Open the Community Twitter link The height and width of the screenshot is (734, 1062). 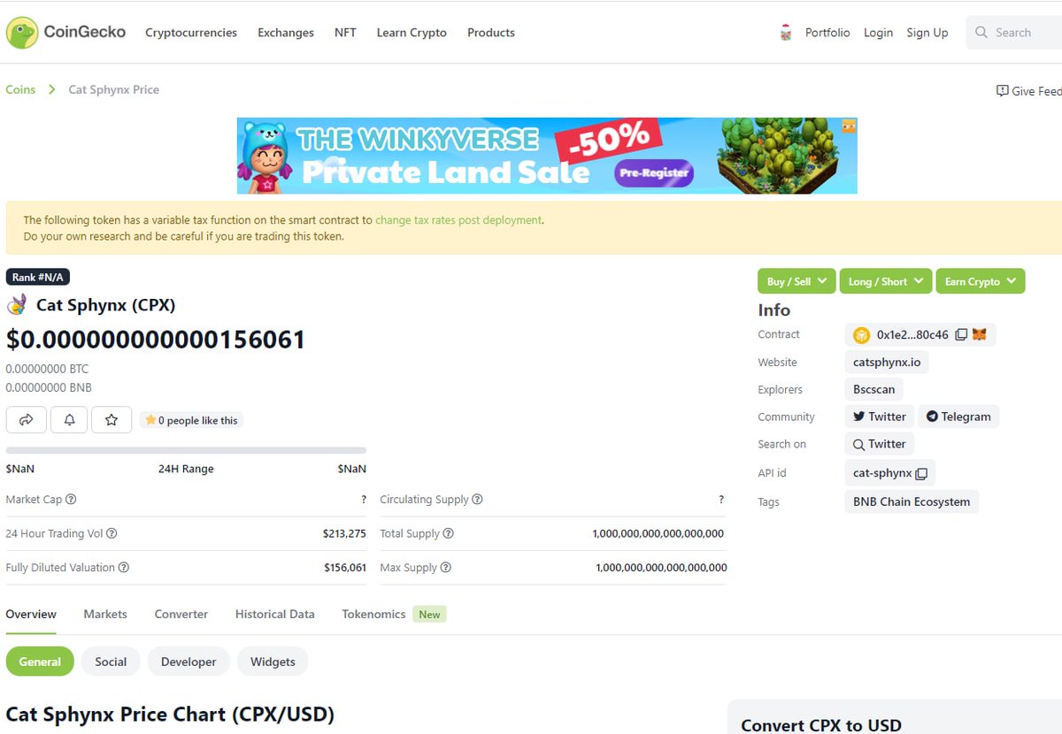pos(879,417)
